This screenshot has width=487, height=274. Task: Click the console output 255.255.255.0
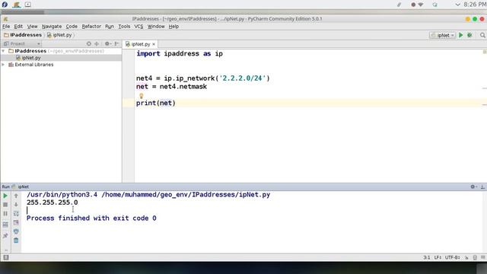click(53, 202)
